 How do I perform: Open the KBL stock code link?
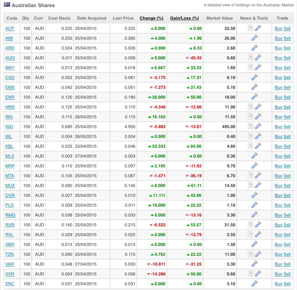tap(9, 146)
